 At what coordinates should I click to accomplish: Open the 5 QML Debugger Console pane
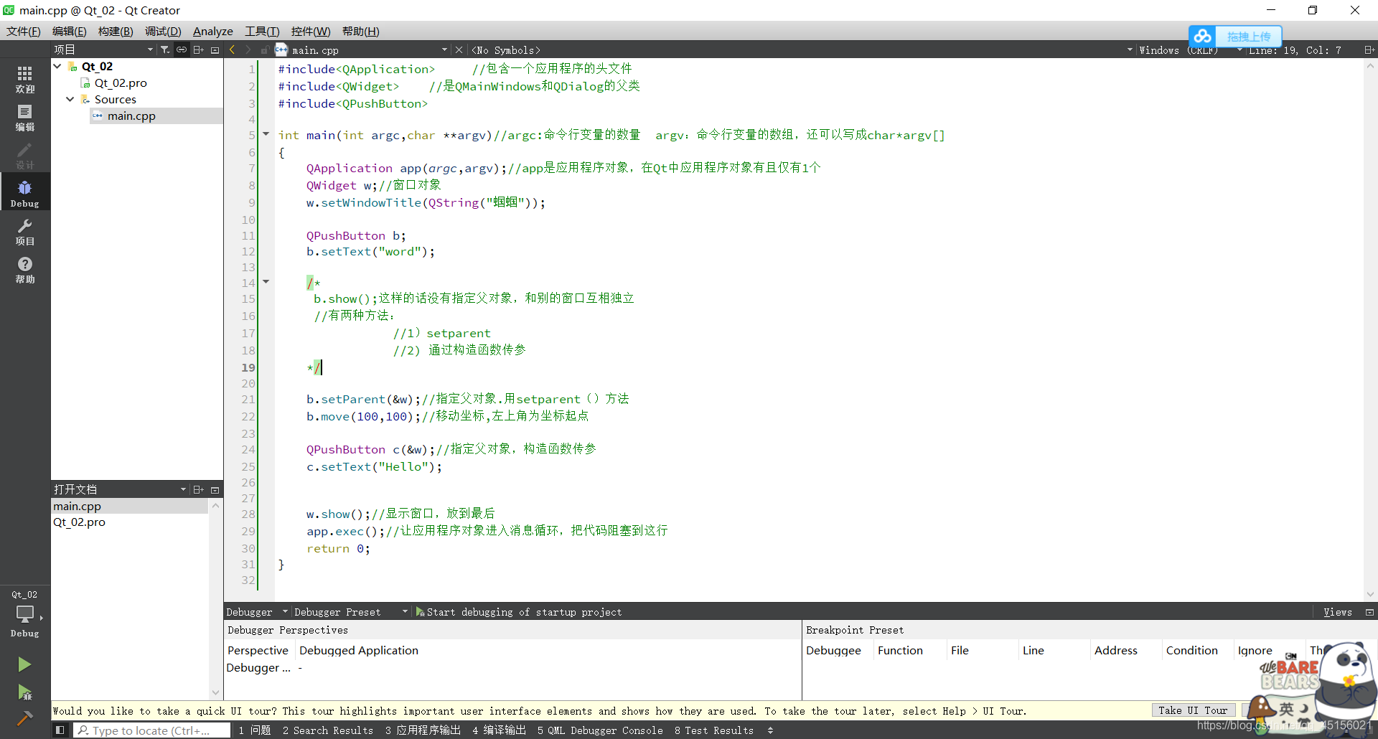coord(600,730)
